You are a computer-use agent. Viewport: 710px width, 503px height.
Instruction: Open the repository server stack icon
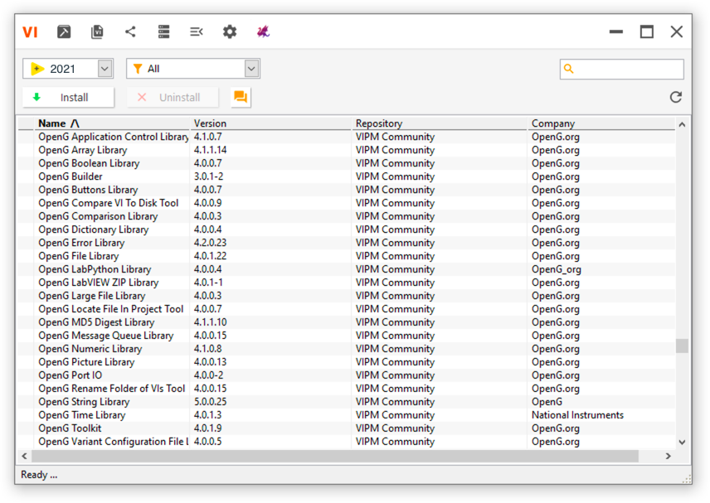(163, 31)
